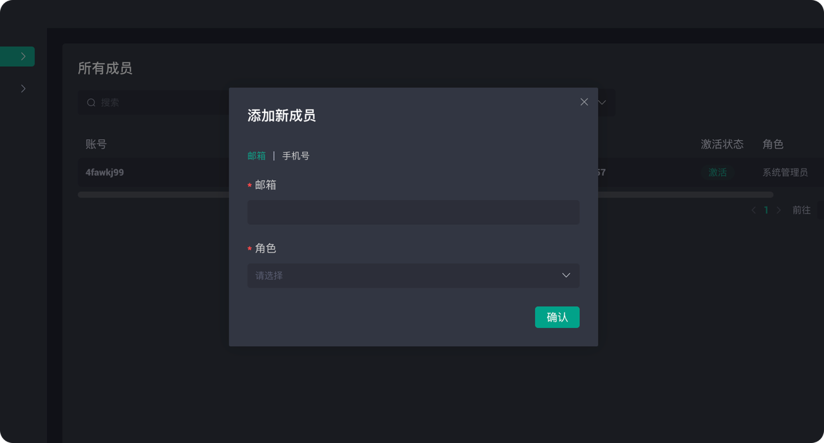Click the horizontal table scrollbar

click(x=426, y=195)
